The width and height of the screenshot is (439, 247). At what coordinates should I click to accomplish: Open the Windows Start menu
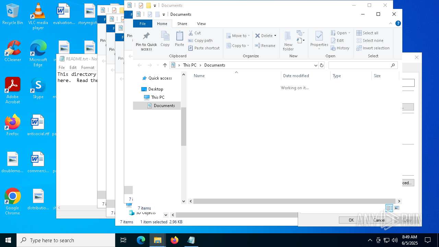[8, 240]
